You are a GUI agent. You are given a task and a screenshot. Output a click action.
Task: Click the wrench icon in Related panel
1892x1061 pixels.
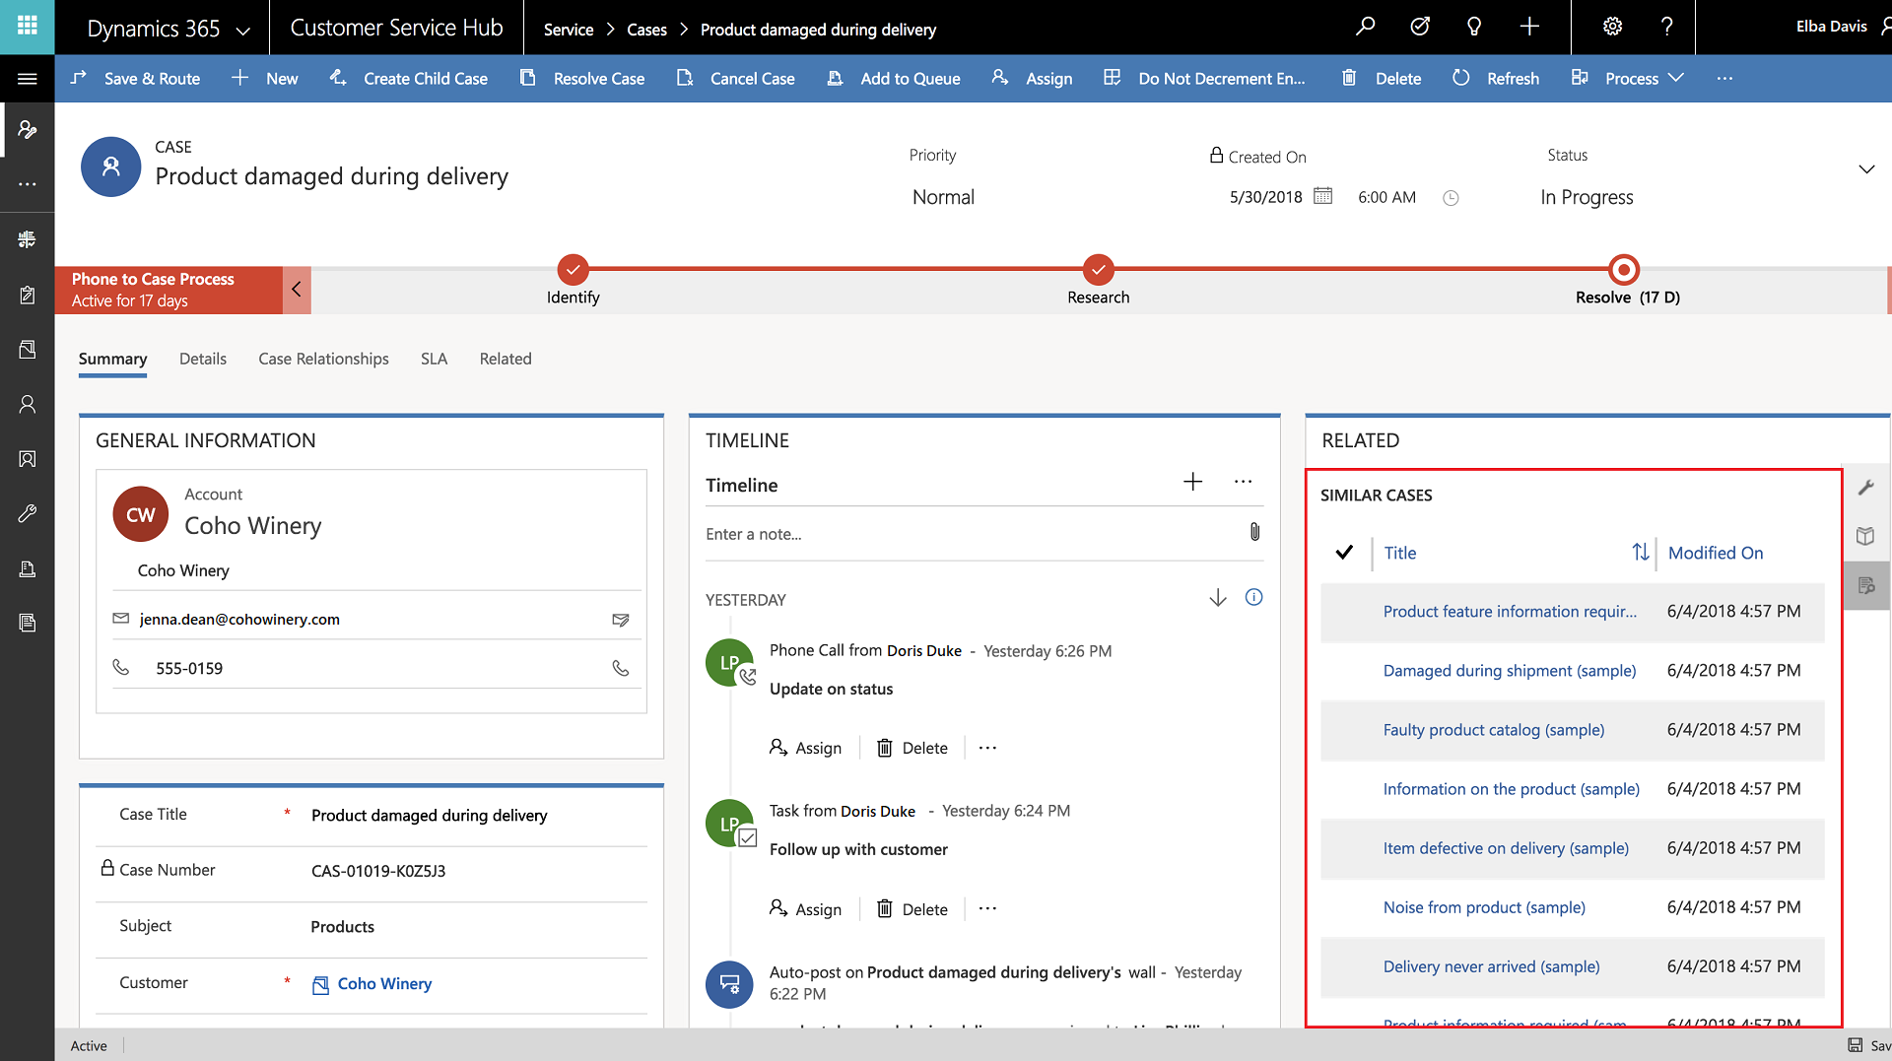pos(1866,487)
